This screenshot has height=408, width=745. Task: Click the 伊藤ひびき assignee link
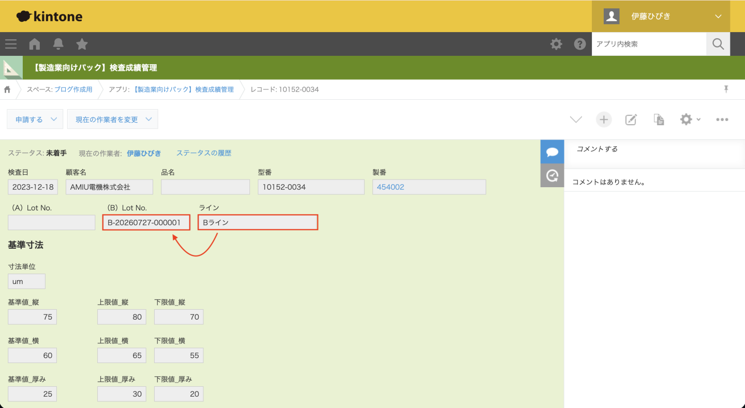click(x=144, y=153)
